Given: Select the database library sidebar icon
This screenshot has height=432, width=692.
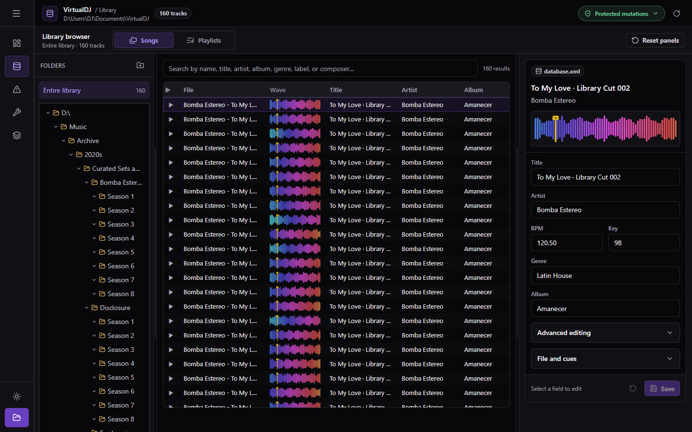Looking at the screenshot, I should (x=17, y=66).
